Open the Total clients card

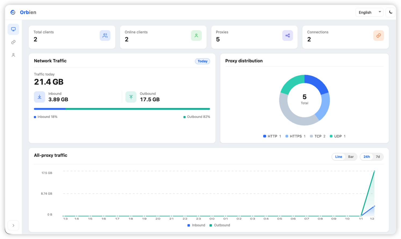(72, 37)
